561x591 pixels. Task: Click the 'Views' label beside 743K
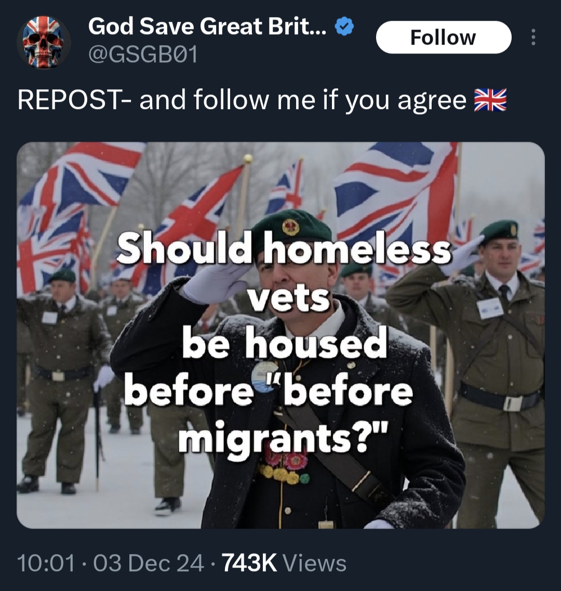314,563
